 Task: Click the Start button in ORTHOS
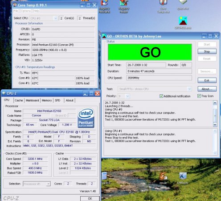click(207, 44)
